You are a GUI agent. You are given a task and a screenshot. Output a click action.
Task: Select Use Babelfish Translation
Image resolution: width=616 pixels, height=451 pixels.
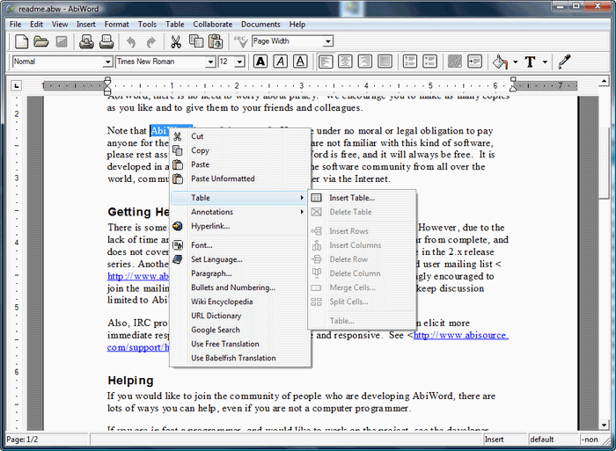[240, 359]
